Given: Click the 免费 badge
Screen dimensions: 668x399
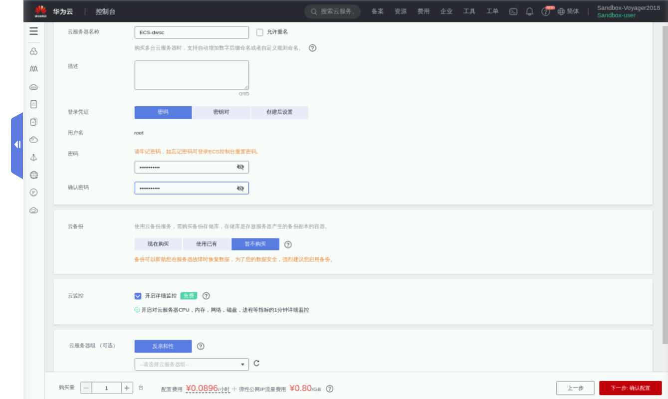Looking at the screenshot, I should [189, 296].
